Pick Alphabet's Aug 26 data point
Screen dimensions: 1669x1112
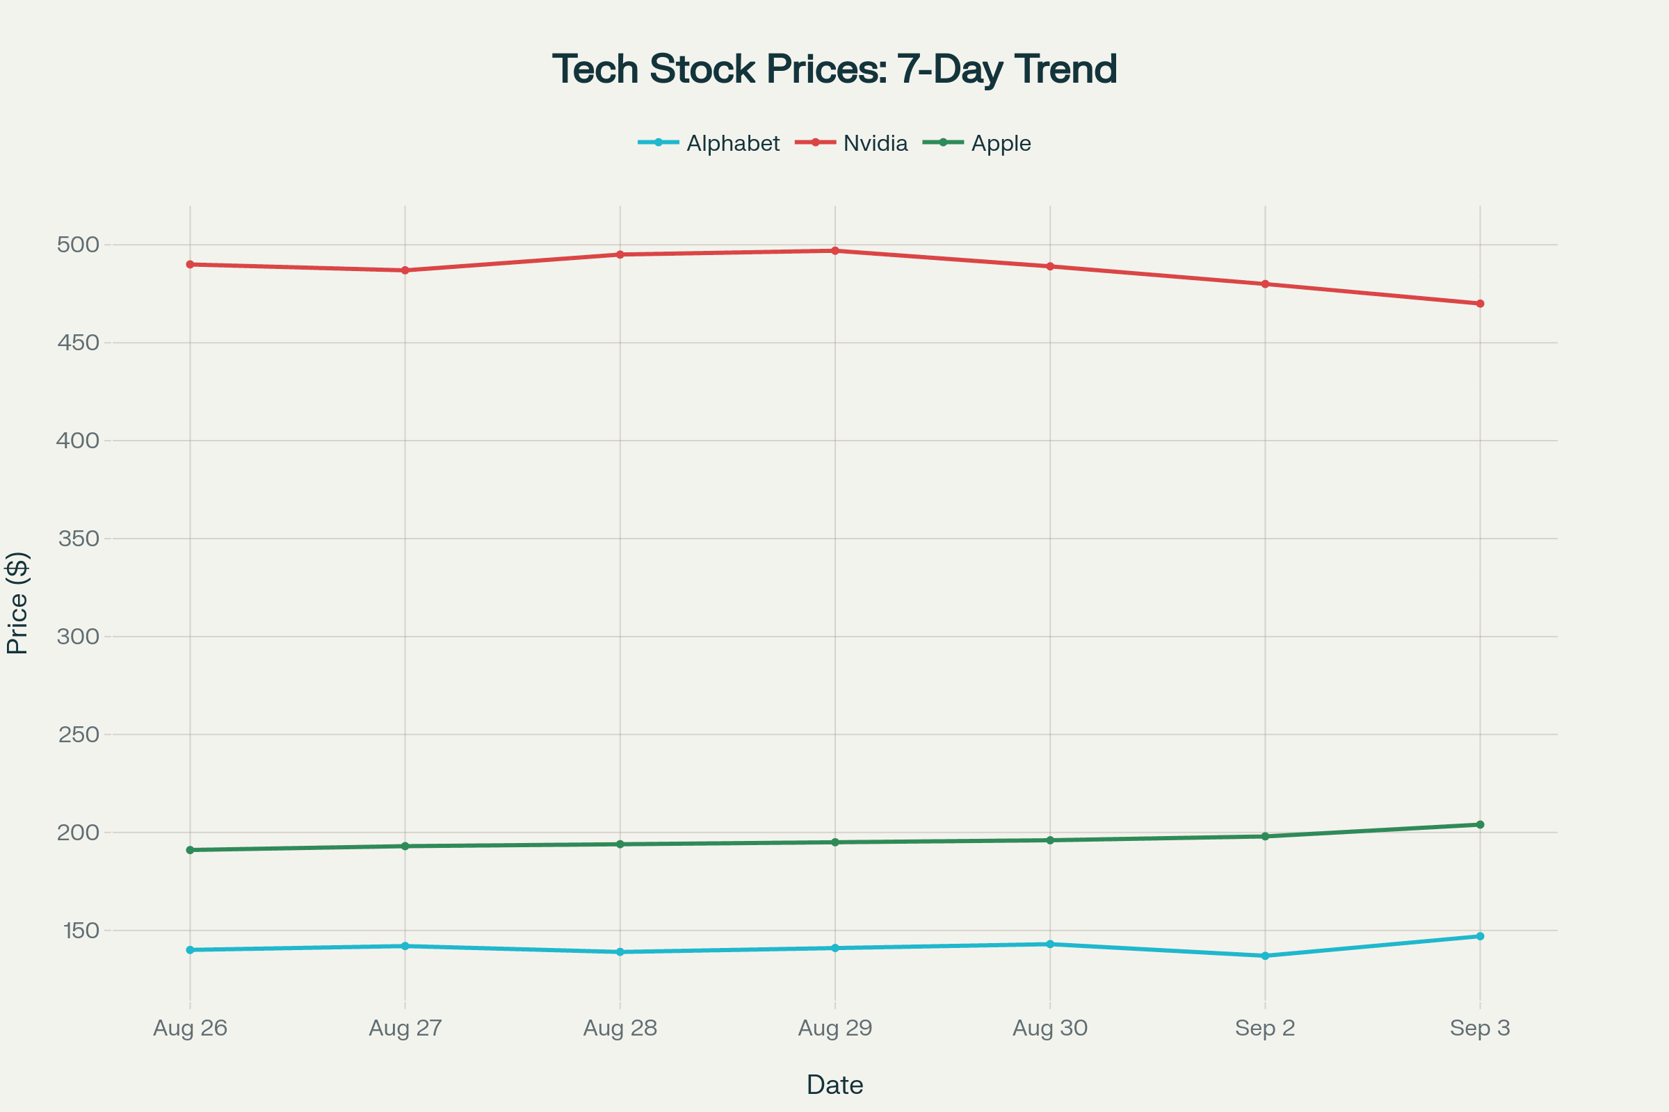coord(190,950)
